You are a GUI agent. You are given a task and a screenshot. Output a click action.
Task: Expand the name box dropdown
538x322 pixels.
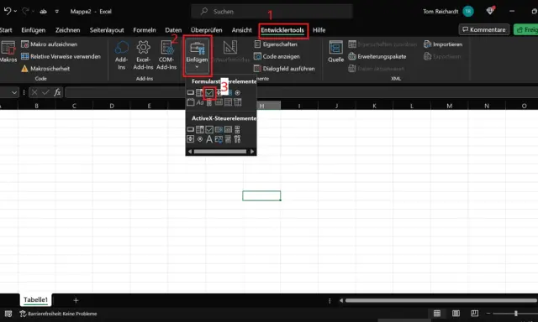point(14,92)
